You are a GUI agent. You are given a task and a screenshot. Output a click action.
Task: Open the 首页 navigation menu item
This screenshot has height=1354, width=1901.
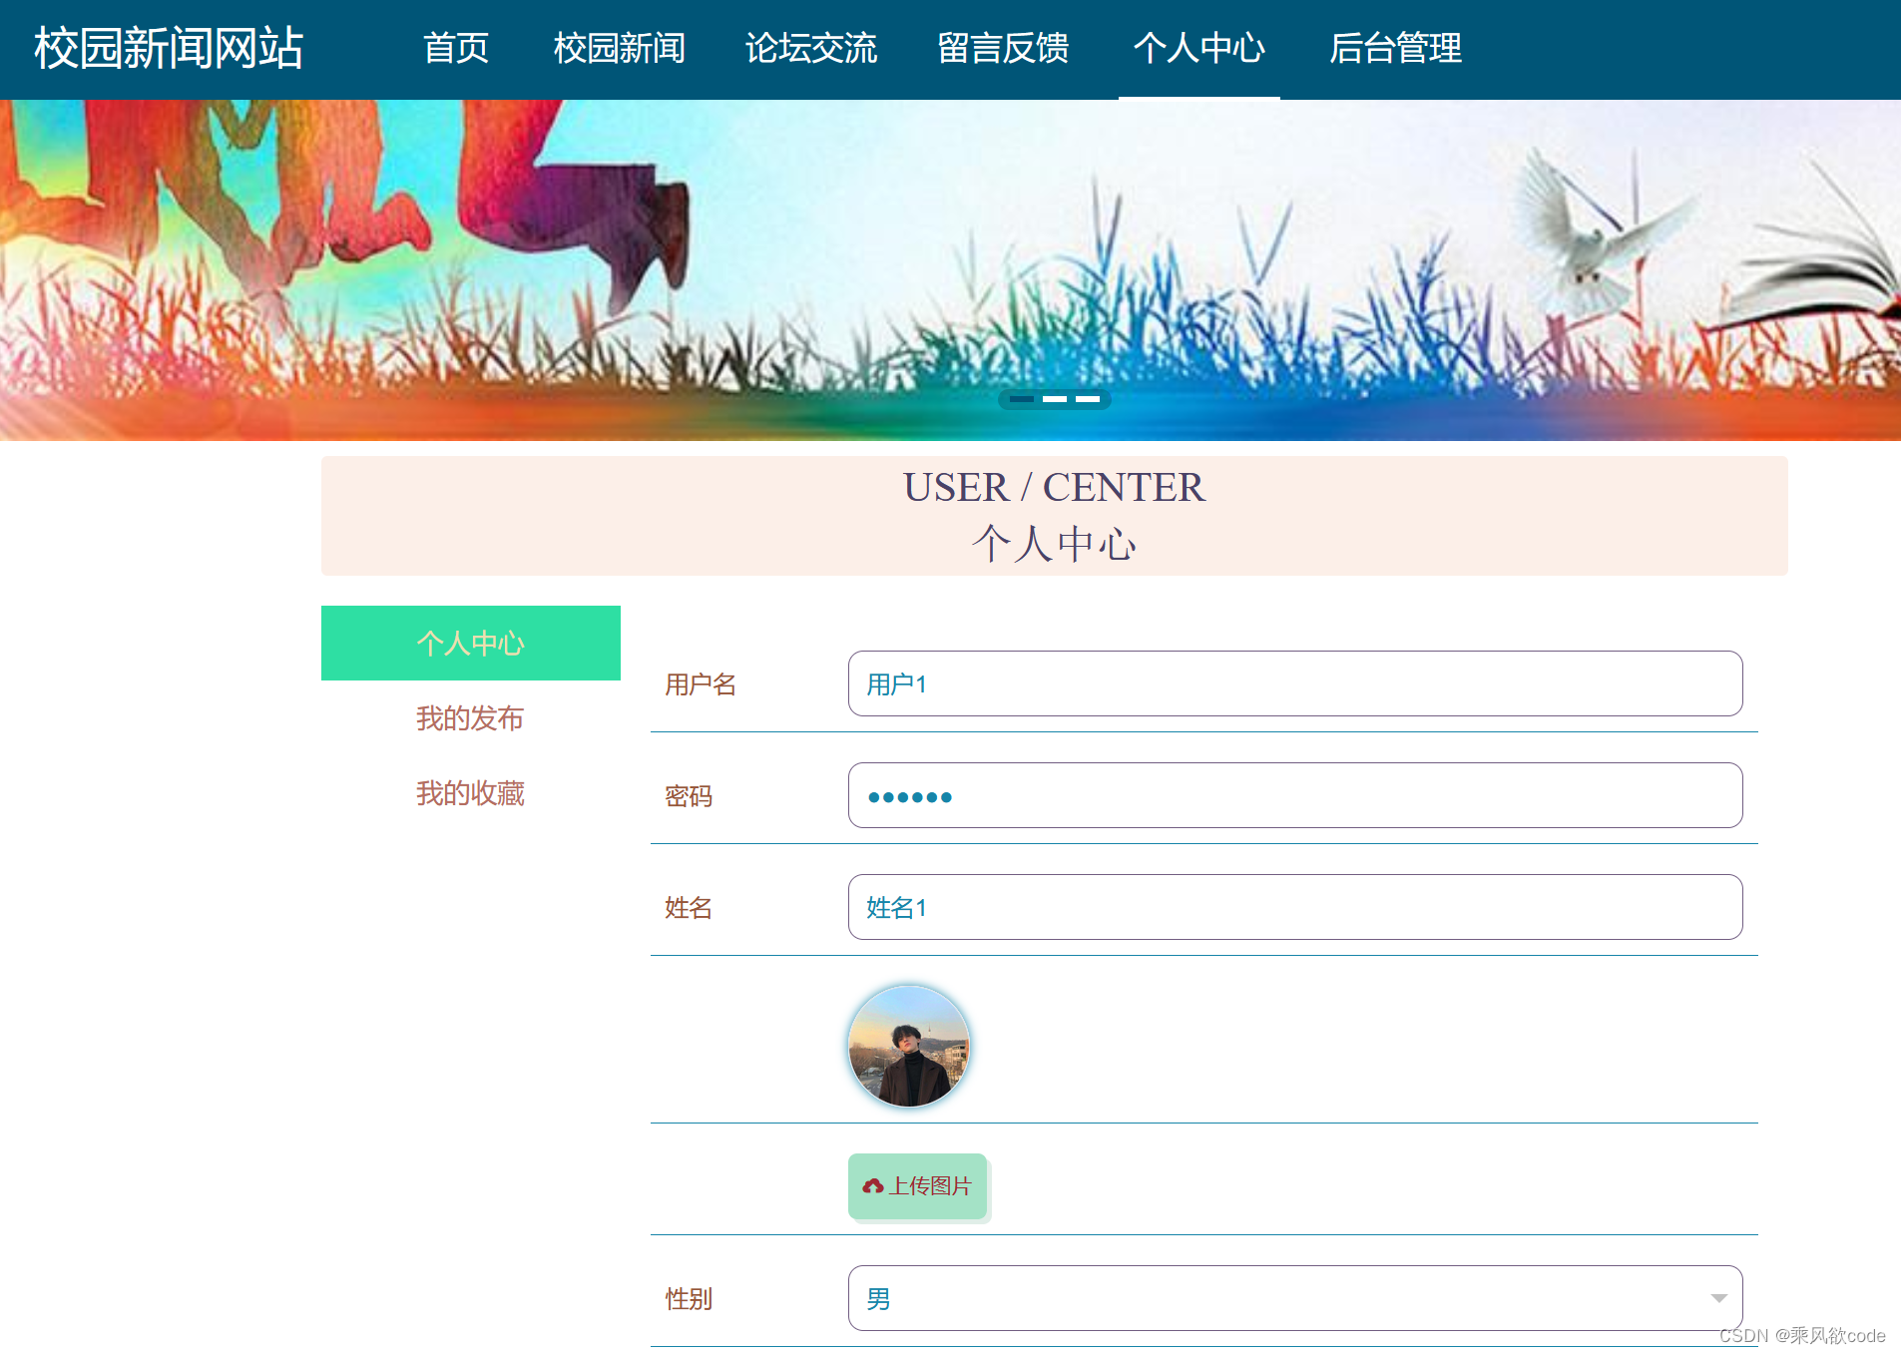tap(457, 48)
